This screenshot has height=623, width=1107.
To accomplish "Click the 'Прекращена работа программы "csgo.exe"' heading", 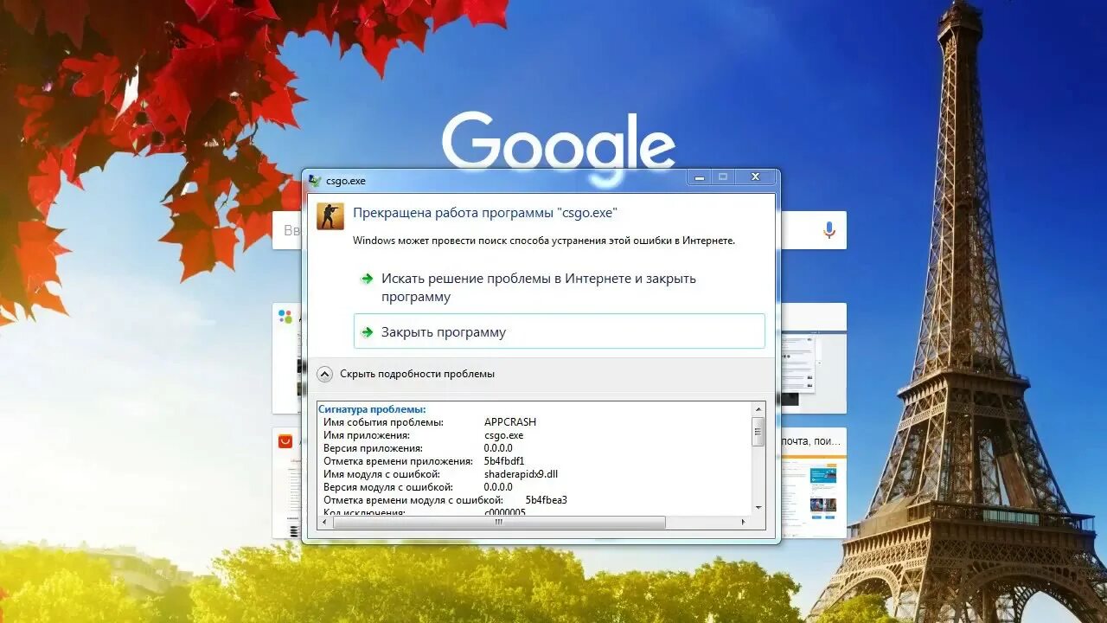I will click(x=485, y=213).
